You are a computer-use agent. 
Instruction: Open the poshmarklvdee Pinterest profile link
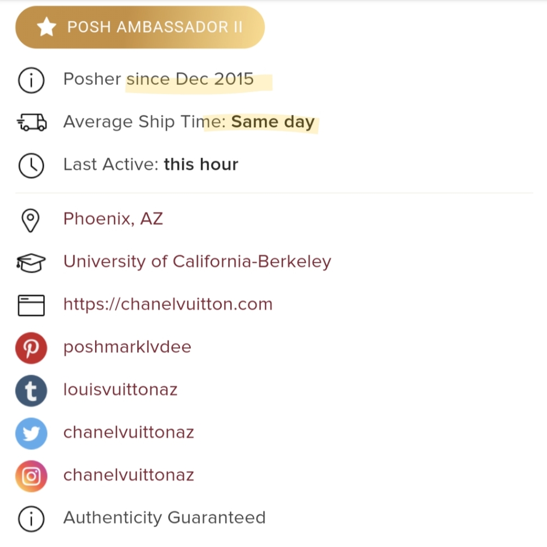pos(127,347)
